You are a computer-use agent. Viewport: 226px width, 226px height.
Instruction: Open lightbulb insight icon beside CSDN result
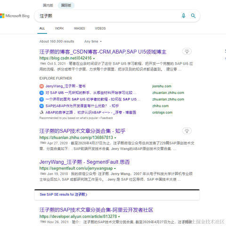(x=187, y=51)
